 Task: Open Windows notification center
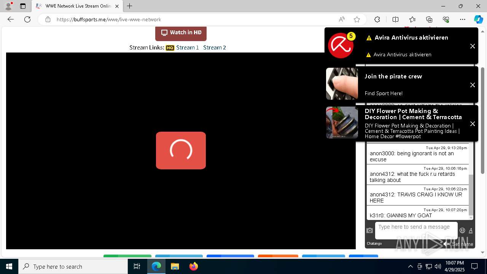tap(474, 266)
